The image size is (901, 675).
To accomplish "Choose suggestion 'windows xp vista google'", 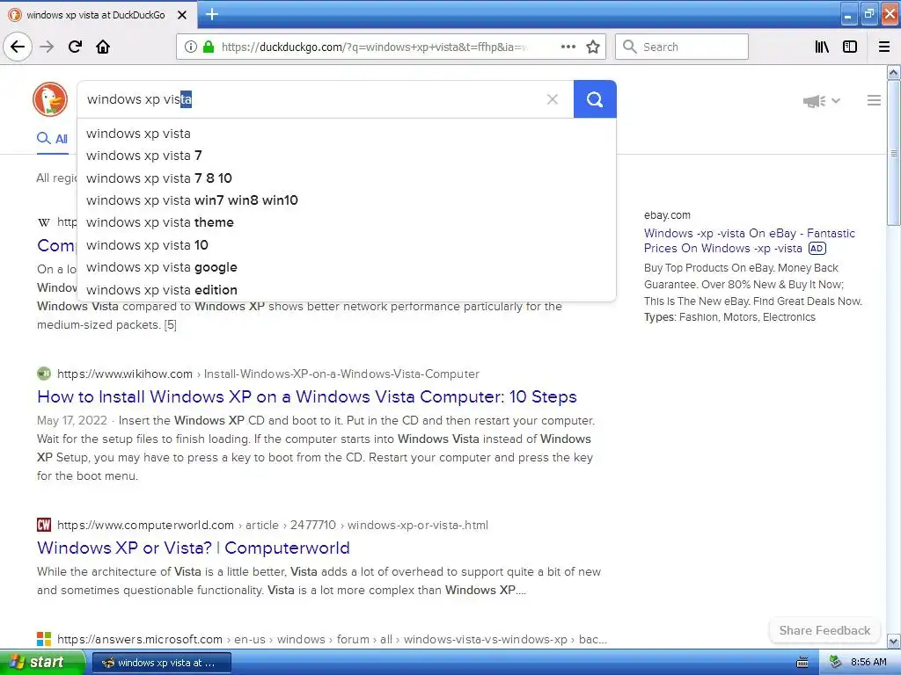I will tap(347, 267).
